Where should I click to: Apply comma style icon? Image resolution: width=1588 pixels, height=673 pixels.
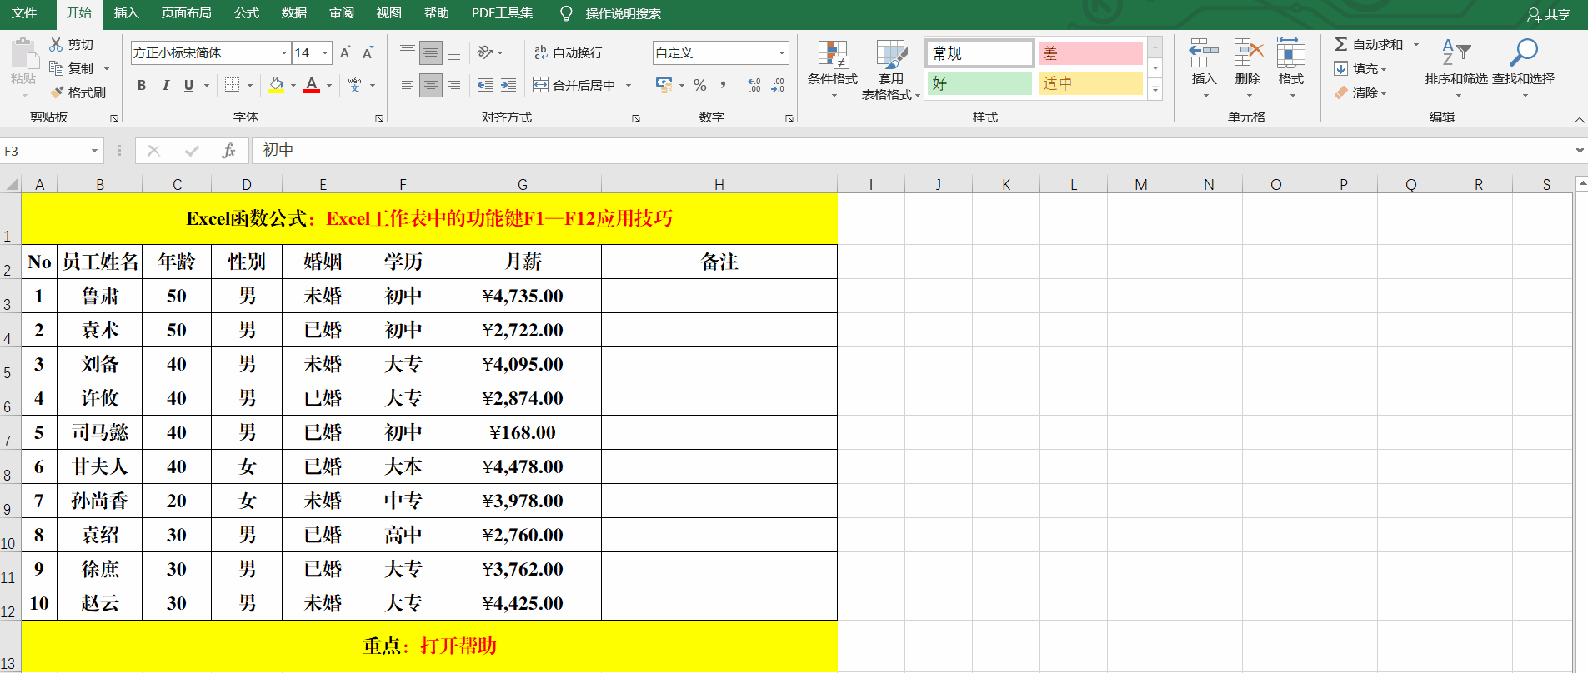[x=723, y=85]
